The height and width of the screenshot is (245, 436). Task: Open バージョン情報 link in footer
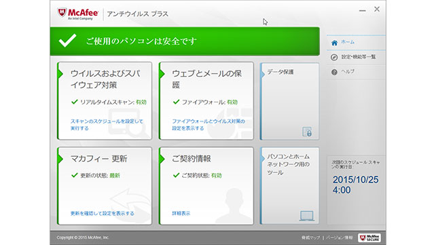click(x=340, y=238)
